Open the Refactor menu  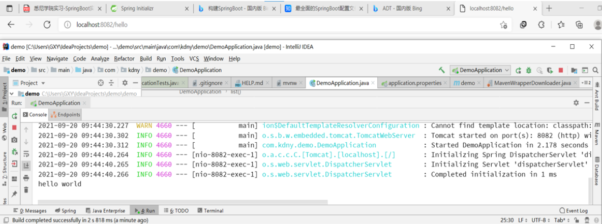coord(124,59)
